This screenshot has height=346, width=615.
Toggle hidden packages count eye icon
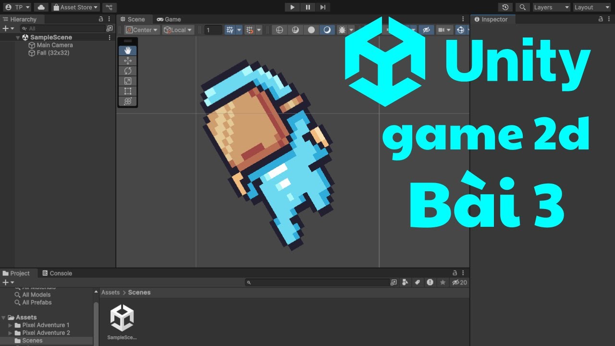point(459,283)
